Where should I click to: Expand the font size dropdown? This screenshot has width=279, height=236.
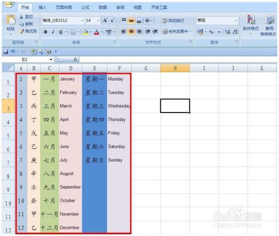[x=98, y=20]
